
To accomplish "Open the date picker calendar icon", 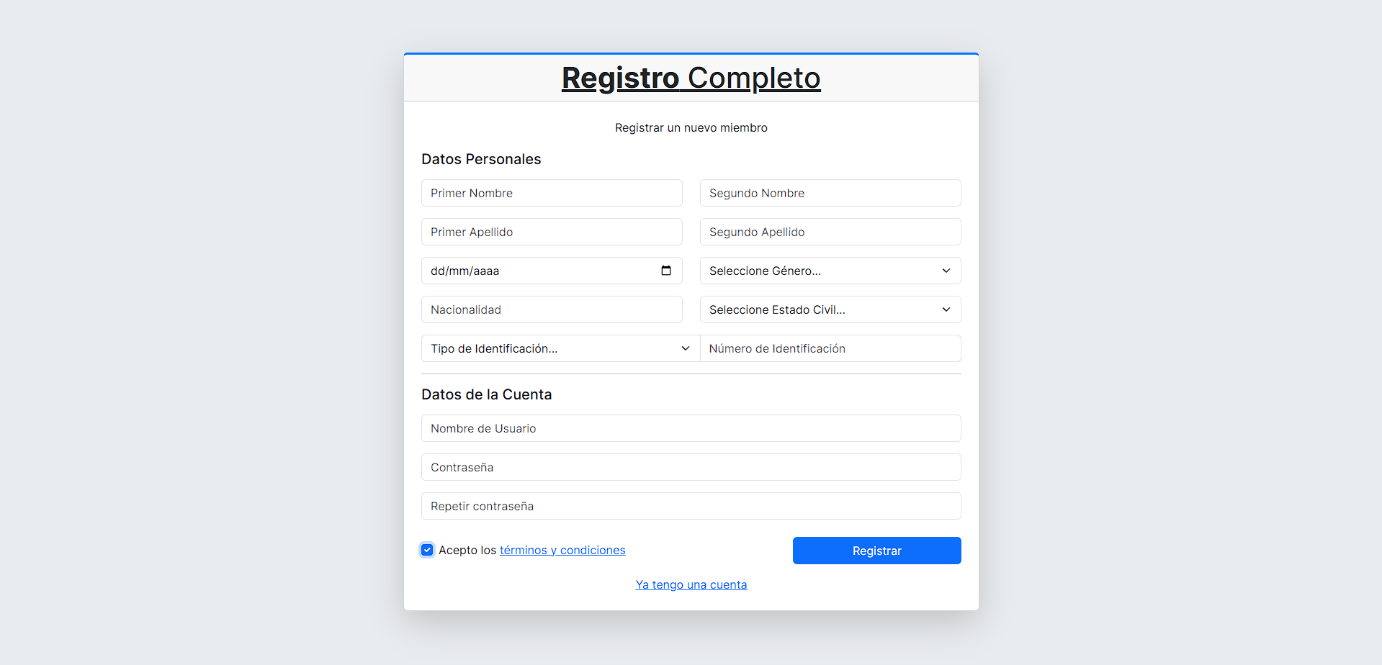I will [665, 270].
